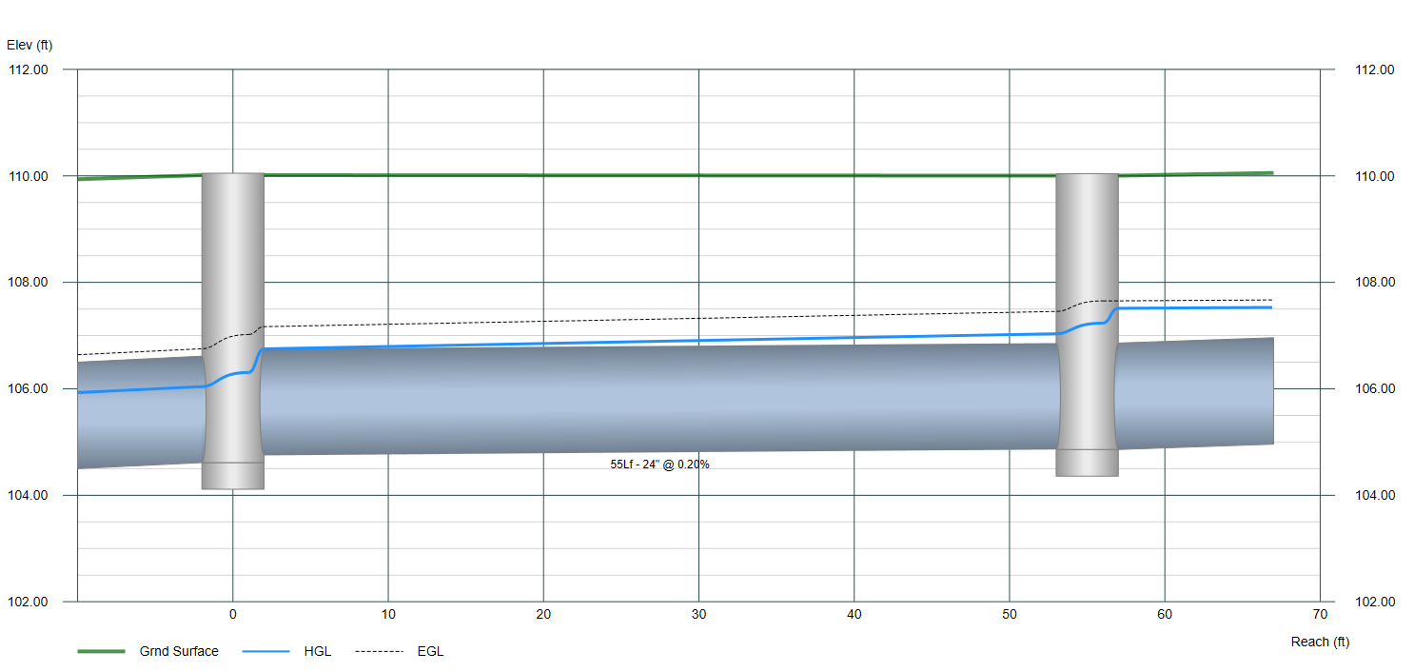Click the right axis value 108.00
The width and height of the screenshot is (1414, 672).
pos(1374,283)
